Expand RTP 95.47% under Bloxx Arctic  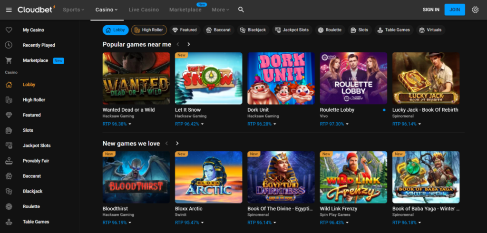click(x=189, y=223)
